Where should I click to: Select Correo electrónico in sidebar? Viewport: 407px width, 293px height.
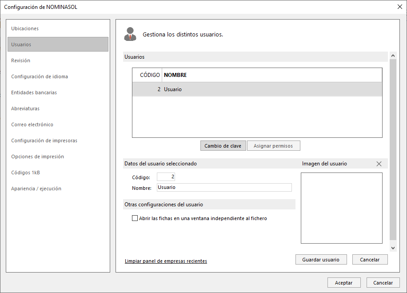32,124
